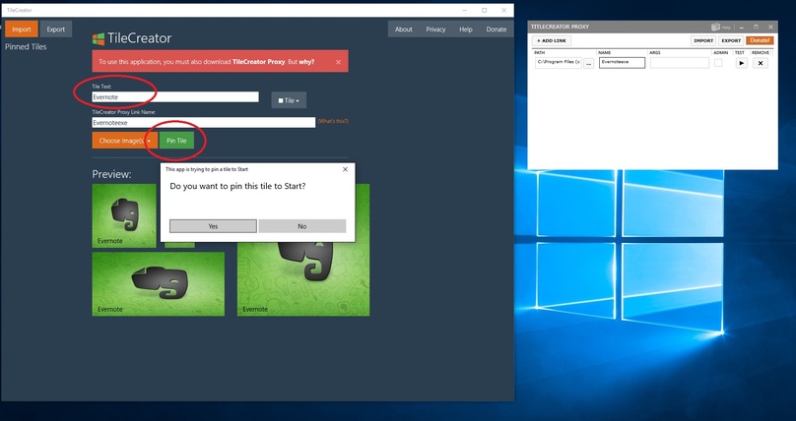Remove the link with the X icon
This screenshot has height=421, width=796.
(760, 63)
